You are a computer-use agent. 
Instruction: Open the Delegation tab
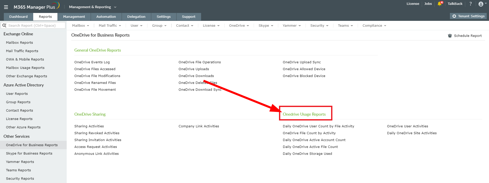[136, 17]
